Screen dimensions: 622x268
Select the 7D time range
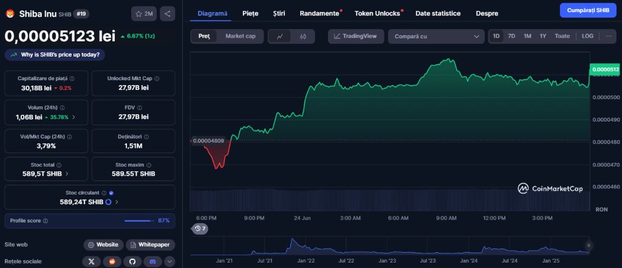[x=511, y=36]
